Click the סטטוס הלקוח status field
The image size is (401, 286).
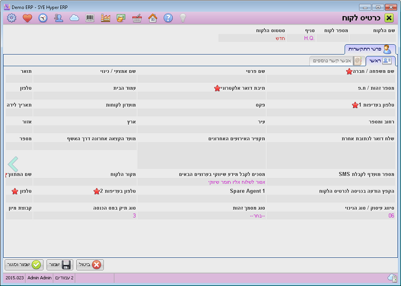(x=252, y=38)
